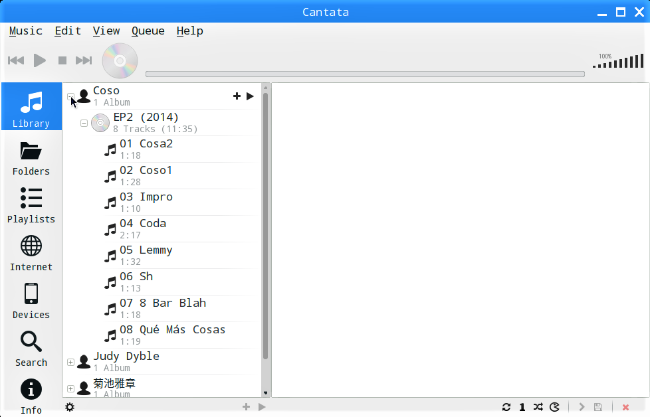Open the Queue menu
The width and height of the screenshot is (650, 417).
(148, 31)
